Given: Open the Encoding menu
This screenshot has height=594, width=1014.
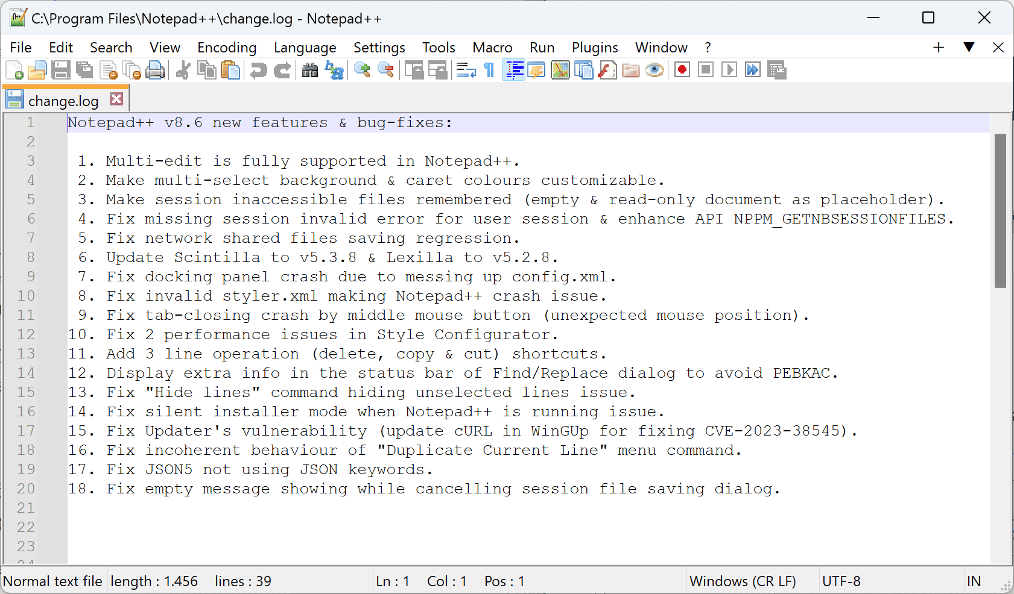Looking at the screenshot, I should (227, 48).
